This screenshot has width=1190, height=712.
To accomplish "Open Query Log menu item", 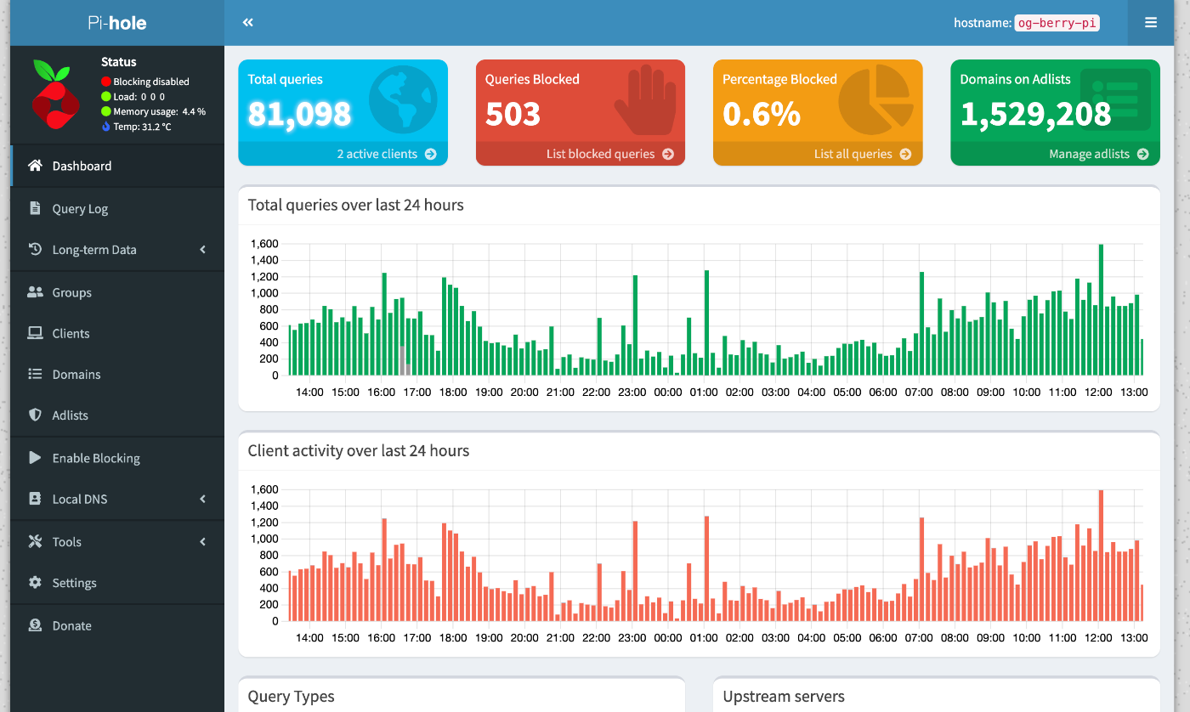I will pyautogui.click(x=117, y=208).
